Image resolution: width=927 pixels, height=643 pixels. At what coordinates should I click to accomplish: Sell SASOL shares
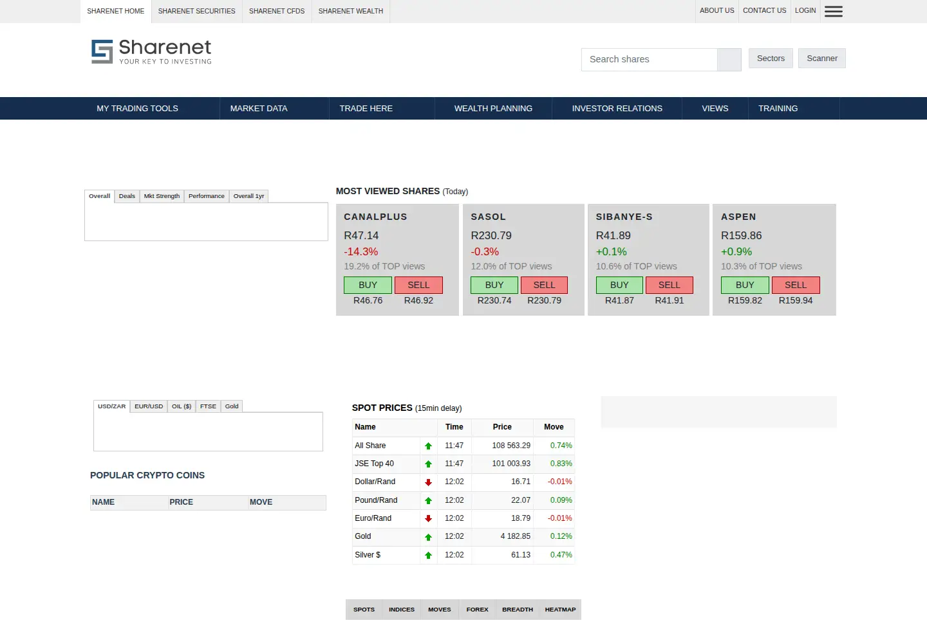click(544, 285)
